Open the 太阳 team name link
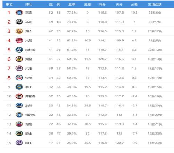Image resolution: width=174 pixels, height=153 pixels. pyautogui.click(x=29, y=69)
